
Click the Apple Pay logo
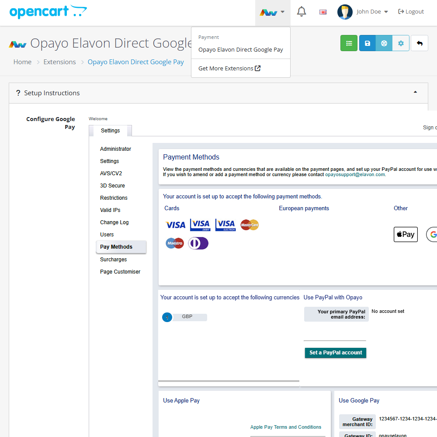406,235
